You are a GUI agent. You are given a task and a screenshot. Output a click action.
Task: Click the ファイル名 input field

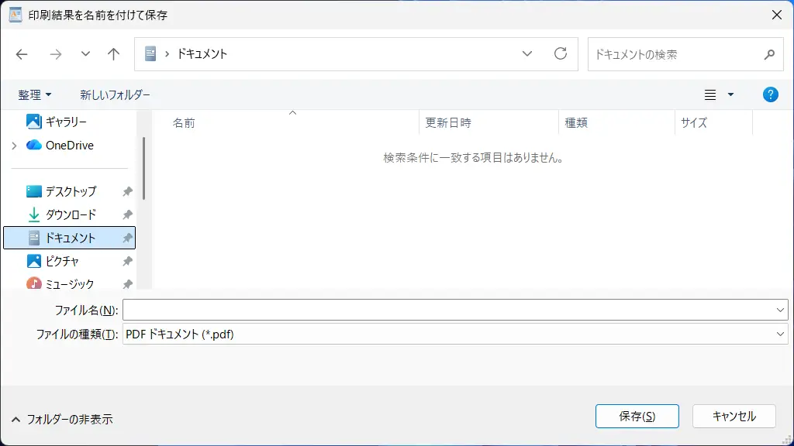point(448,310)
